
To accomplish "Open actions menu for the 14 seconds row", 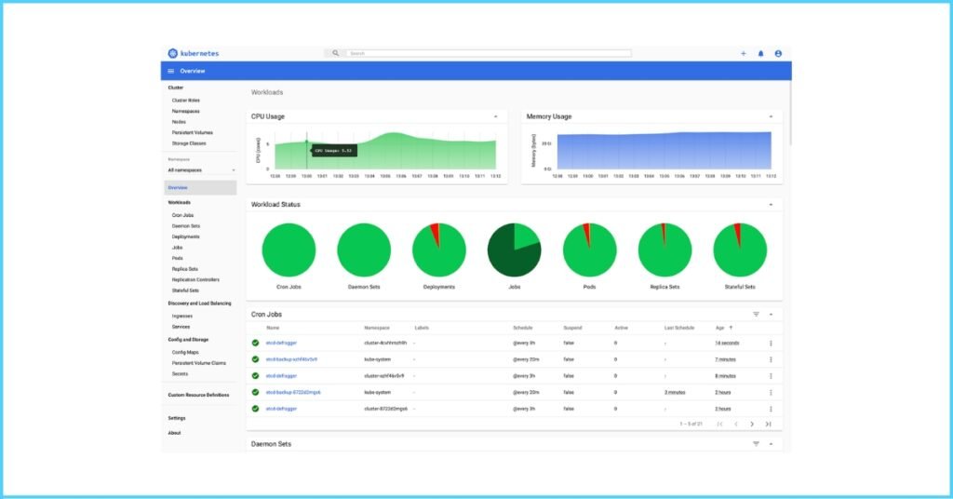I will point(771,344).
